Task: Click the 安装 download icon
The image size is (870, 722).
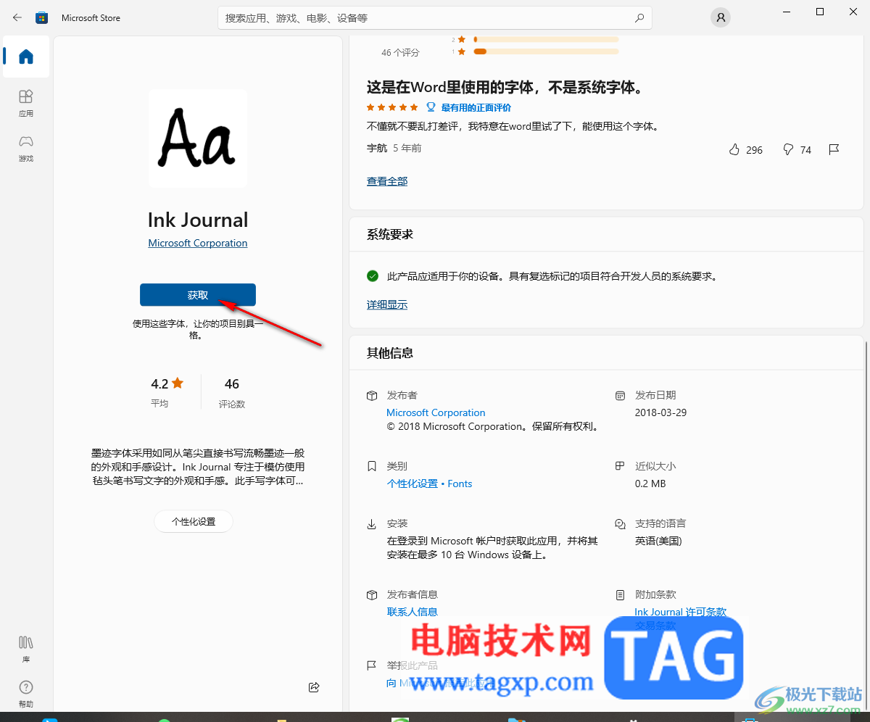Action: 372,523
